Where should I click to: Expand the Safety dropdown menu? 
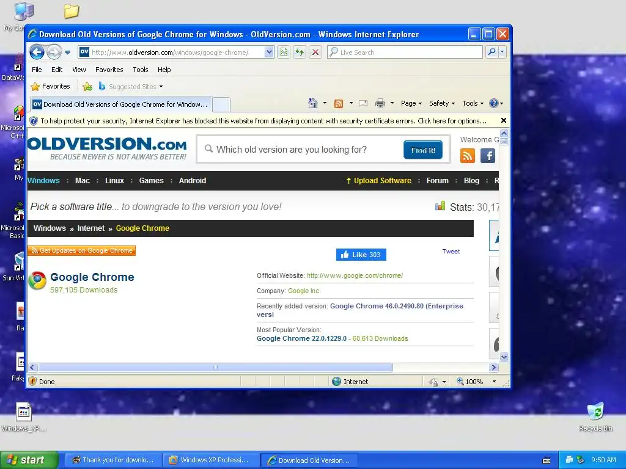tap(441, 103)
